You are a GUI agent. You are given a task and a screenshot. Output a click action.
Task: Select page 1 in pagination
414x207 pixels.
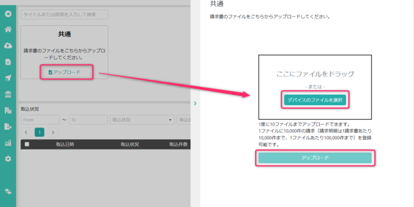click(39, 132)
